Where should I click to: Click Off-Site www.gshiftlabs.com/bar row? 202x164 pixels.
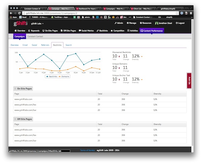coord(100,141)
